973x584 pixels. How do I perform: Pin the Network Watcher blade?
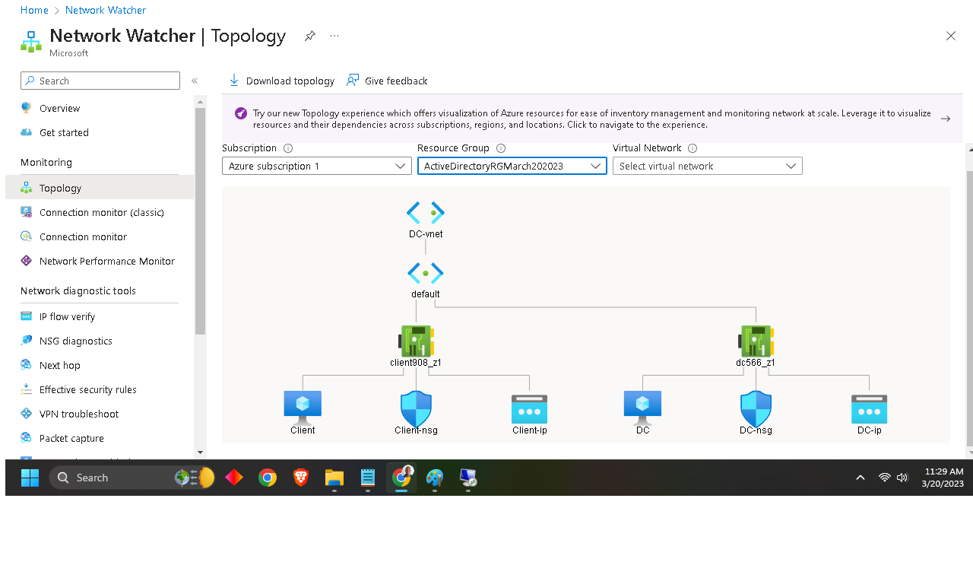(x=310, y=36)
